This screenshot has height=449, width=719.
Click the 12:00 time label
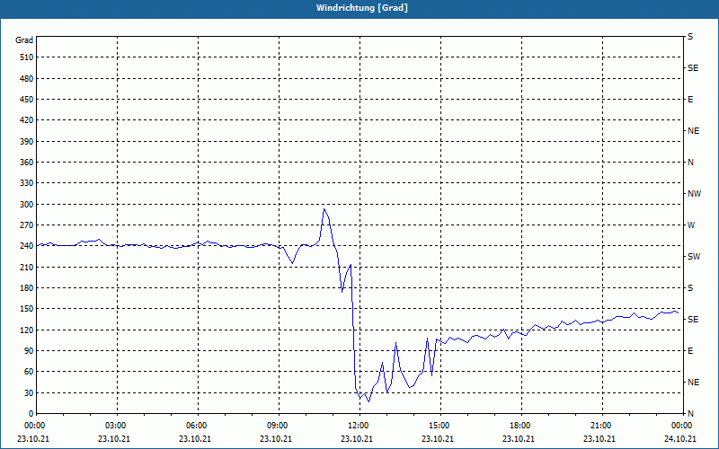[x=359, y=426]
